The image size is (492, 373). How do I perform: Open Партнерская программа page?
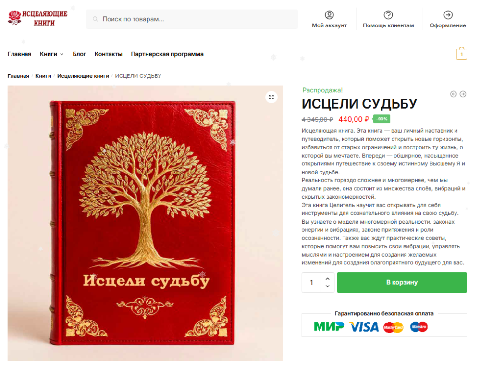click(x=167, y=54)
